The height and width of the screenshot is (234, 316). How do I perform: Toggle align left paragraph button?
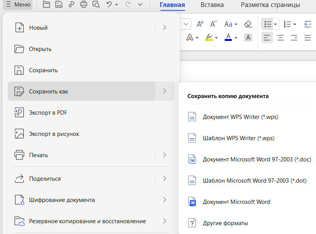(267, 37)
